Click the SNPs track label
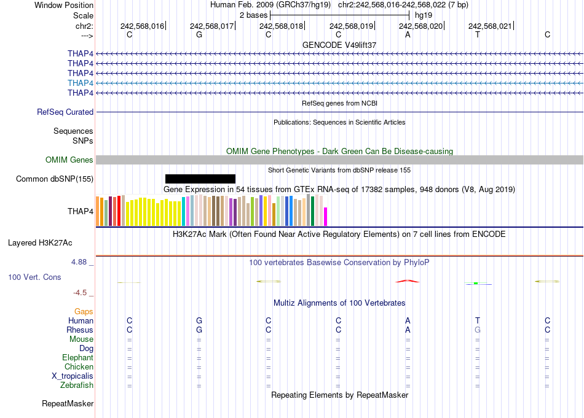The width and height of the screenshot is (584, 418). pyautogui.click(x=83, y=141)
